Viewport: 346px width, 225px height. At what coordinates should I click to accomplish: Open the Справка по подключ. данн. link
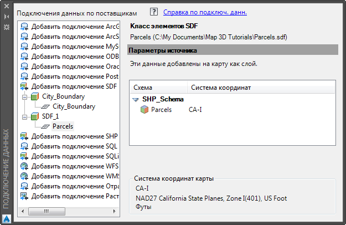[205, 12]
